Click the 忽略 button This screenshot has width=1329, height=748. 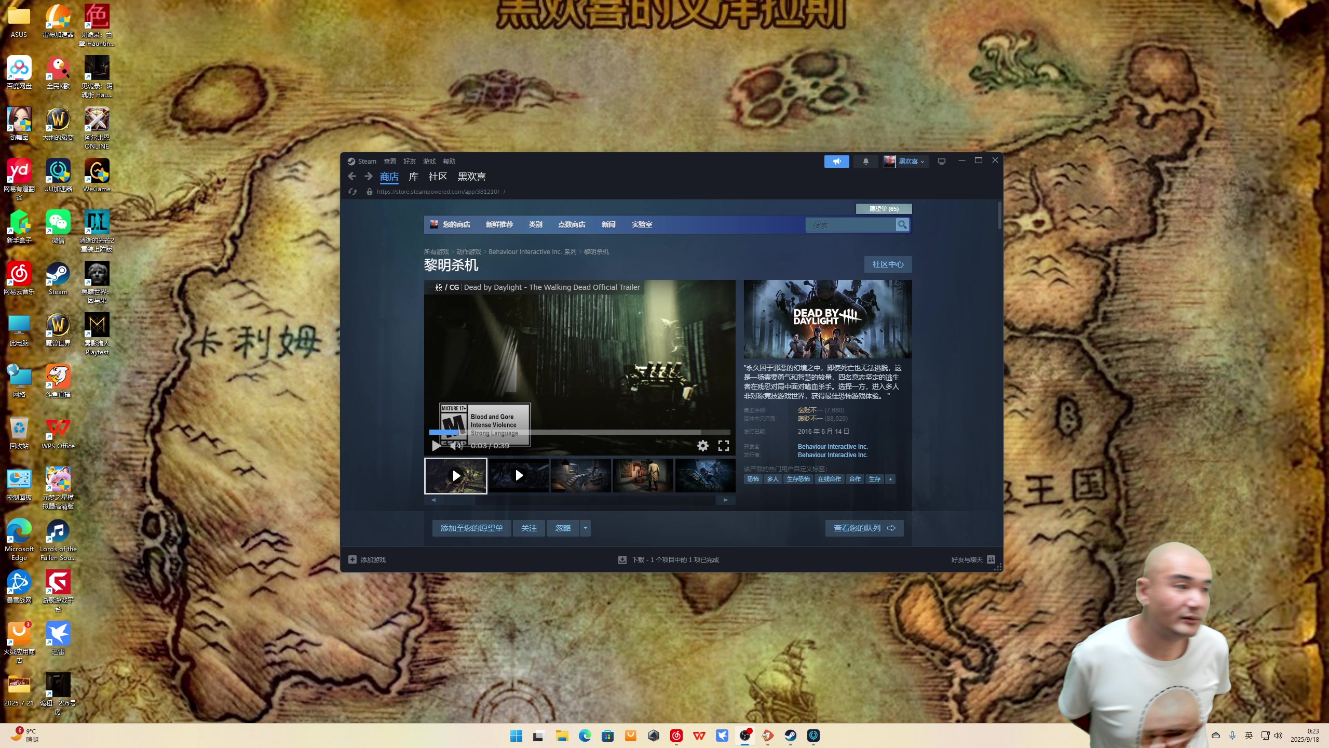tap(563, 528)
